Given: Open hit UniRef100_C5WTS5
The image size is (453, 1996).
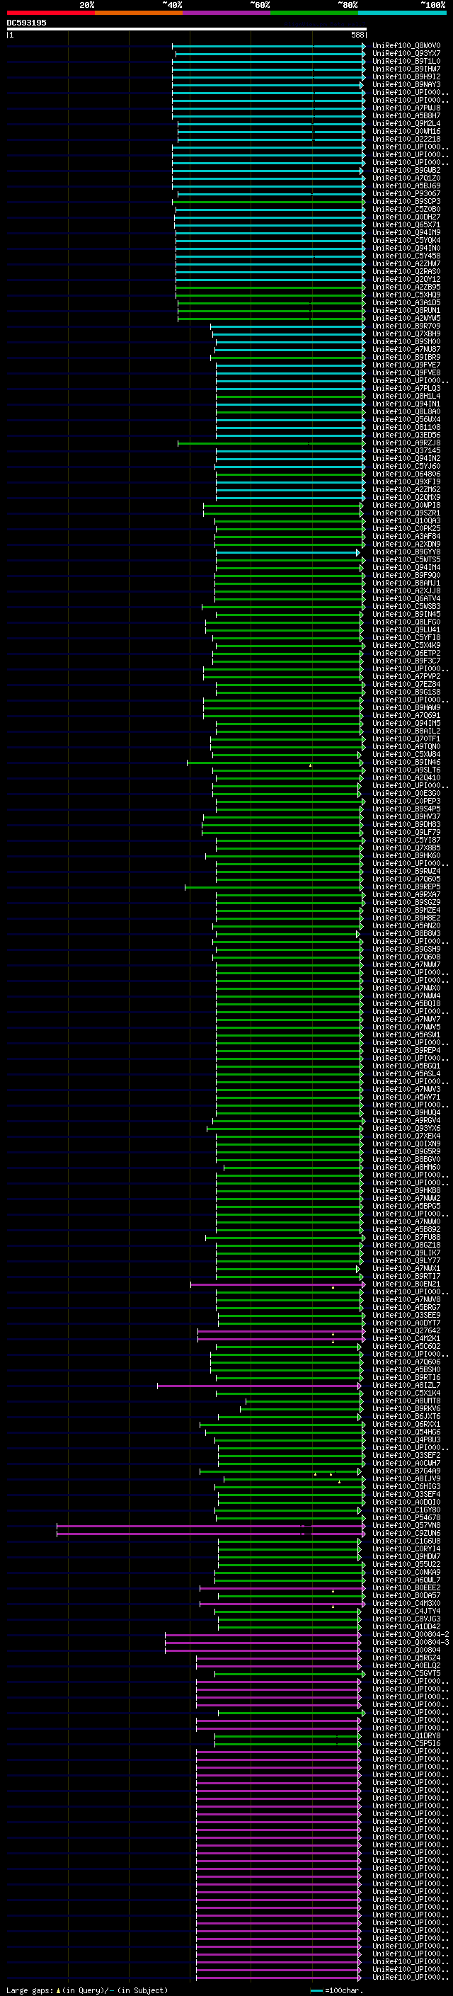Looking at the screenshot, I should click(x=406, y=559).
